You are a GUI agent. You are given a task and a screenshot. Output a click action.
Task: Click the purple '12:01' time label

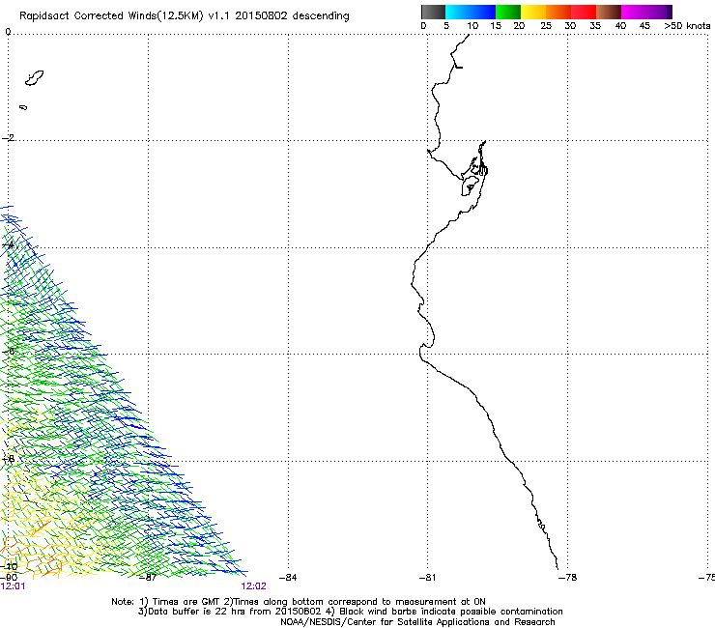coord(13,586)
